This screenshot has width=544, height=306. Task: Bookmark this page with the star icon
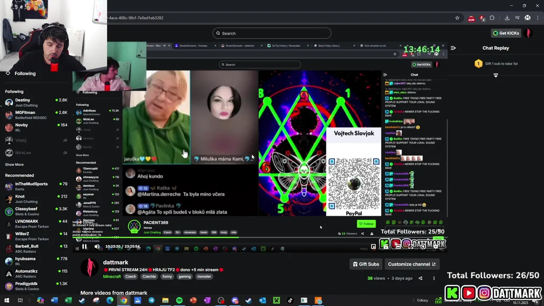pos(457,18)
